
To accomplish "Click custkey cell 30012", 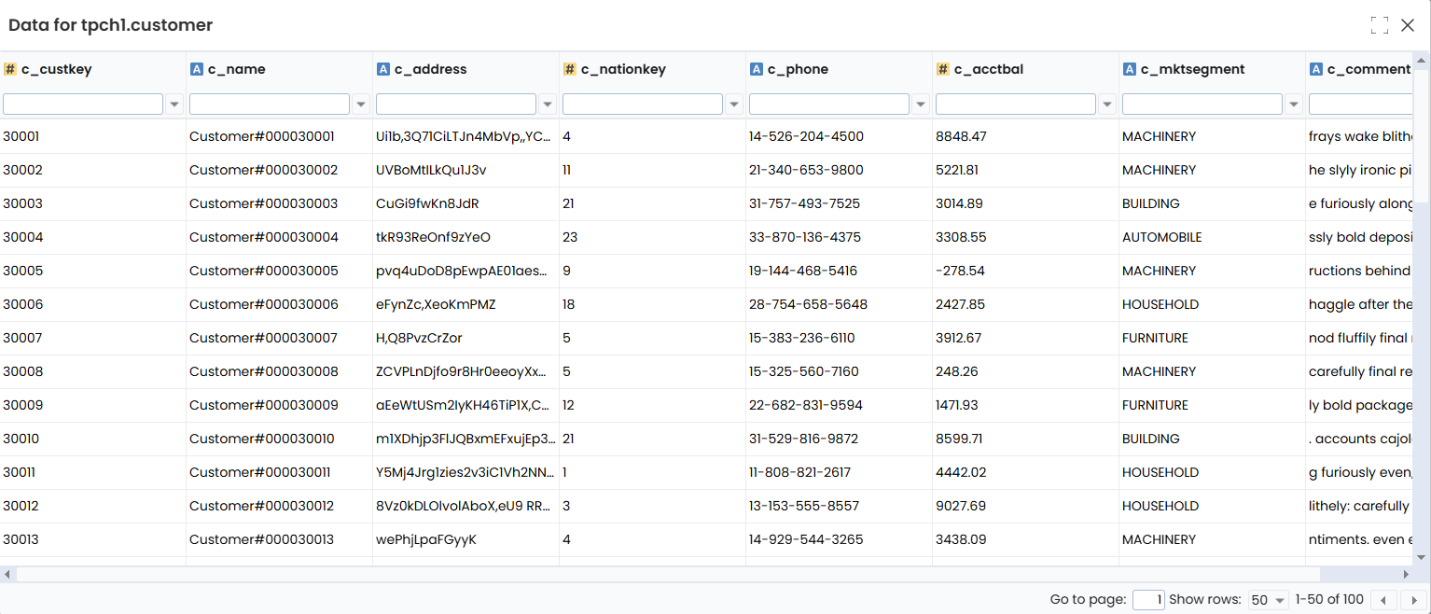I will pyautogui.click(x=93, y=506).
